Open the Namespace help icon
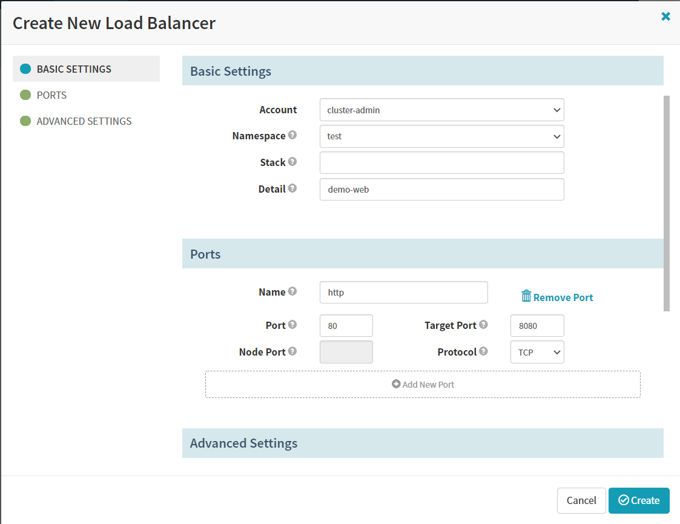 (292, 135)
